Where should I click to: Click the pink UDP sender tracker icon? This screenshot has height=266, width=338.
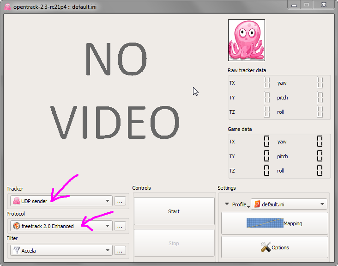click(x=16, y=201)
